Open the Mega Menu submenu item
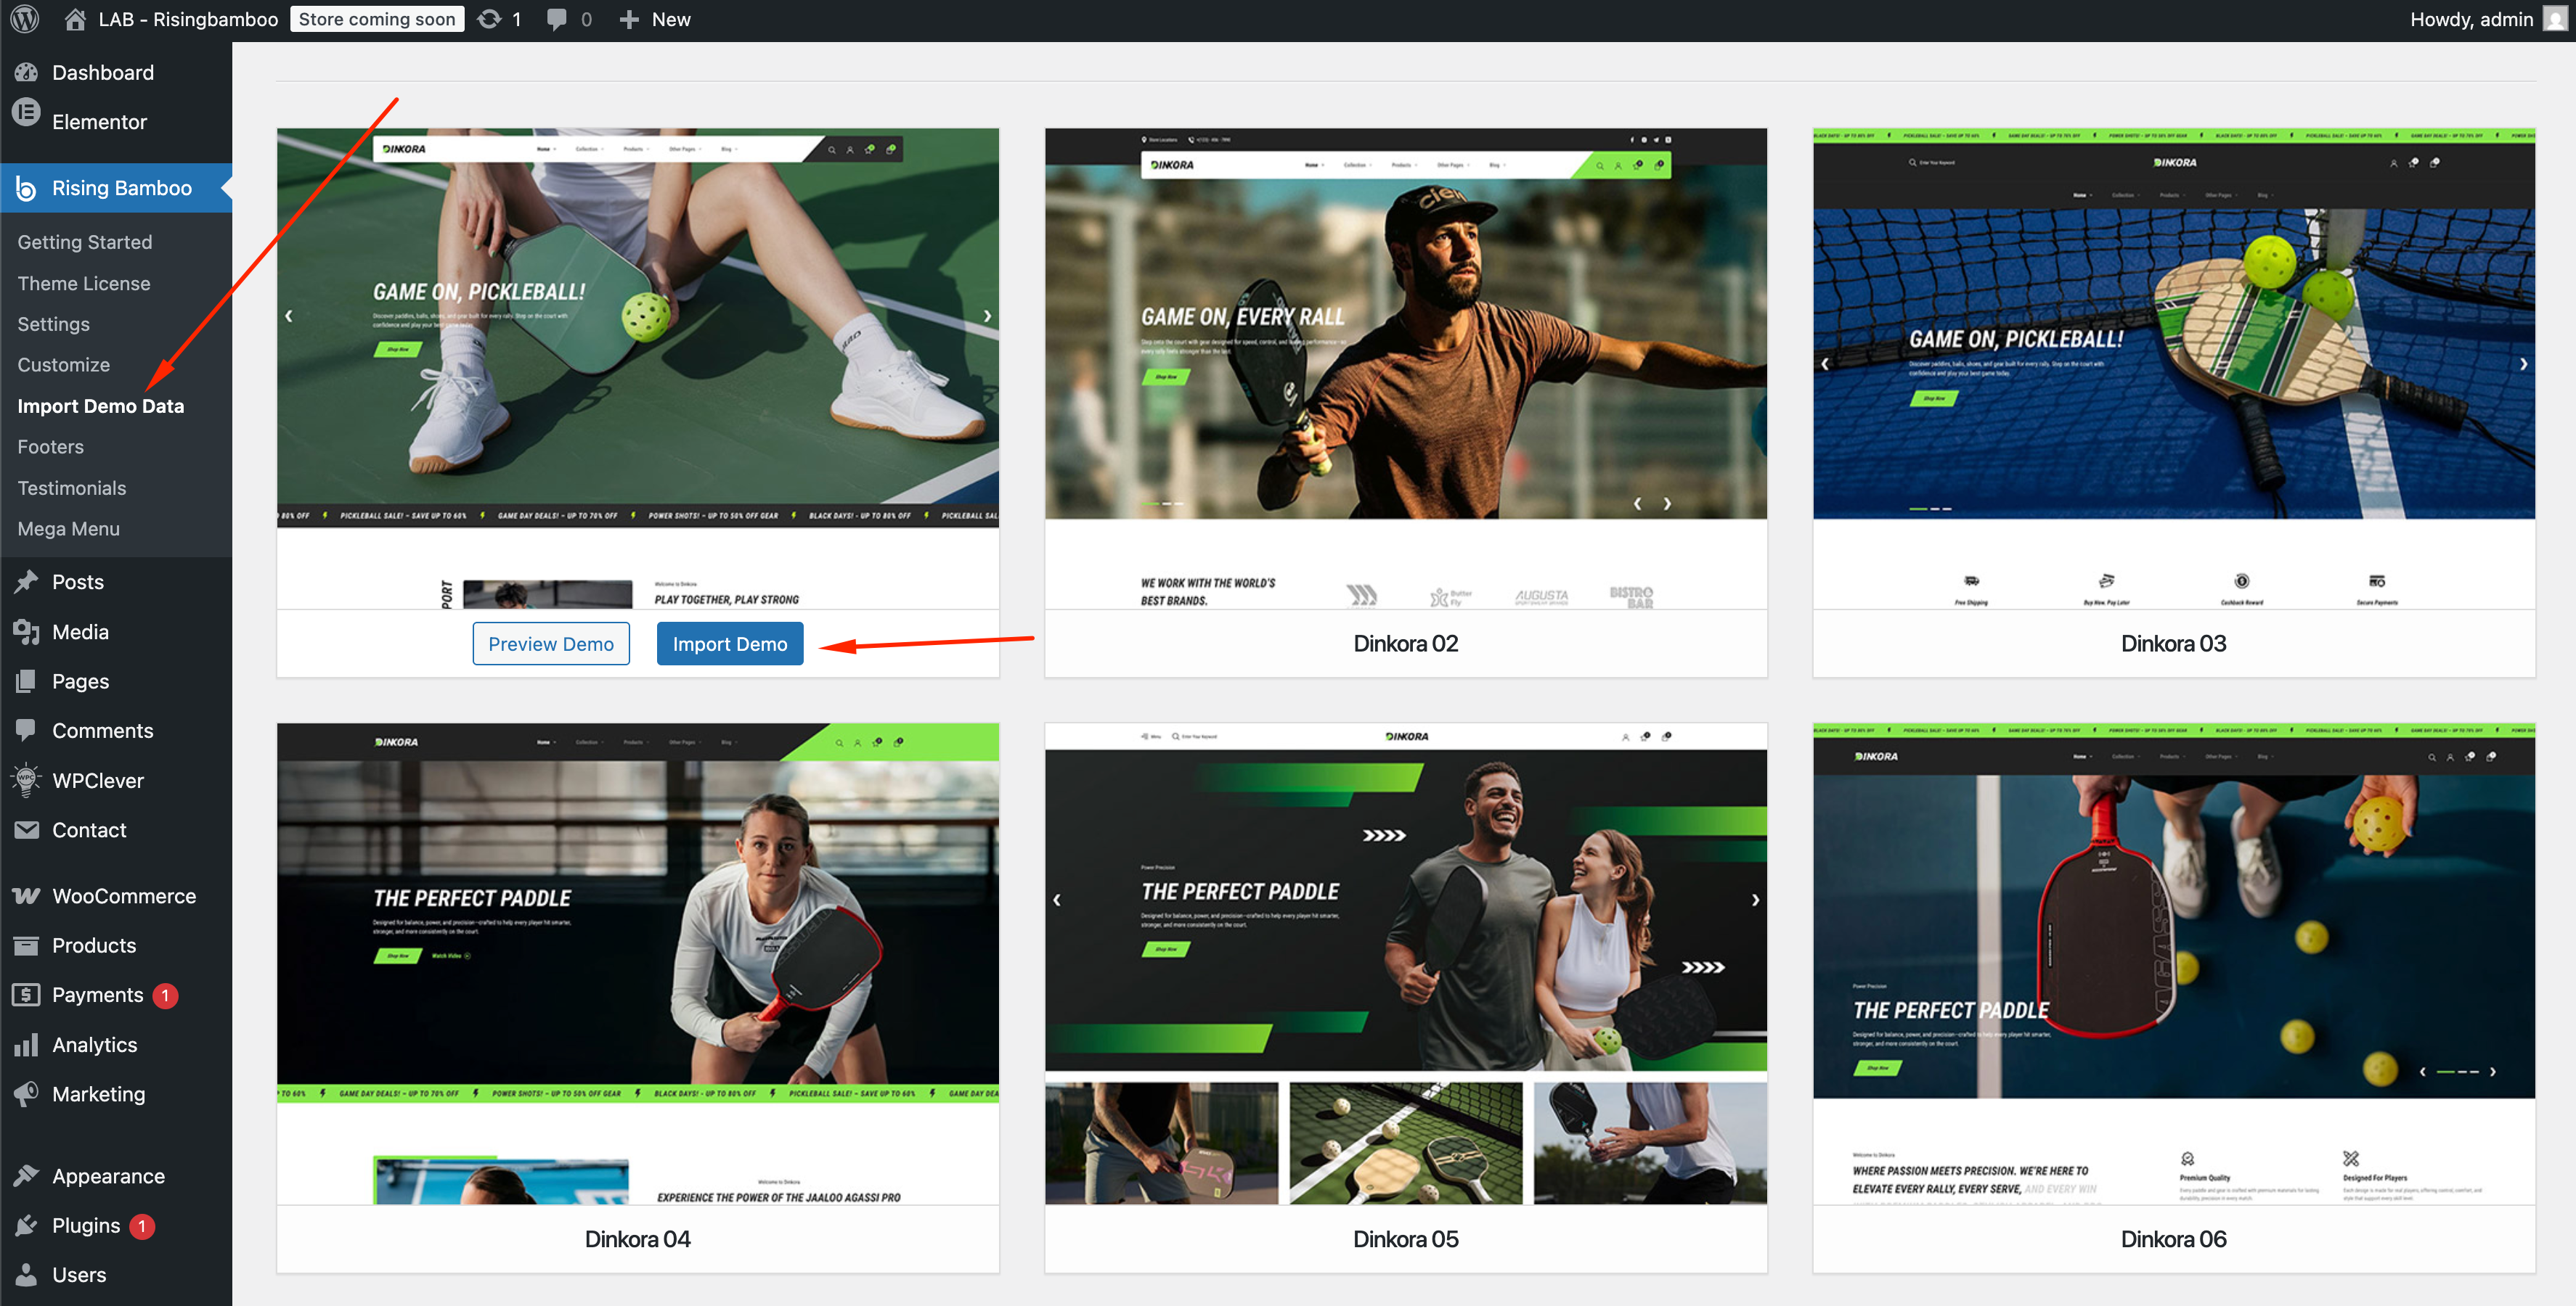Image resolution: width=2576 pixels, height=1306 pixels. [x=68, y=529]
